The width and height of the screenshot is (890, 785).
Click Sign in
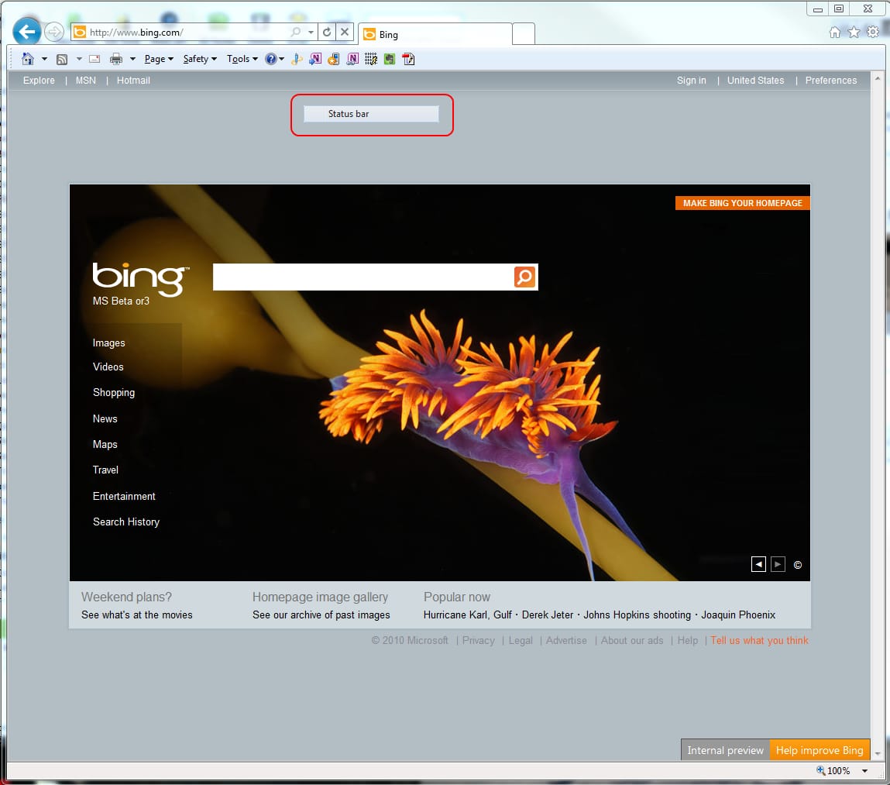[x=692, y=80]
